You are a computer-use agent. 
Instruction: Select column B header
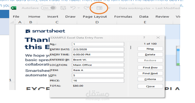[31, 22]
